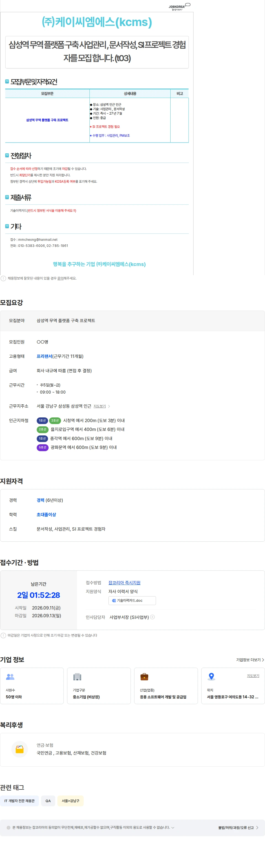Click the (주)케이씨엠에스(kcms) title heading
Viewport: 265px width, 842px height.
pos(97,22)
